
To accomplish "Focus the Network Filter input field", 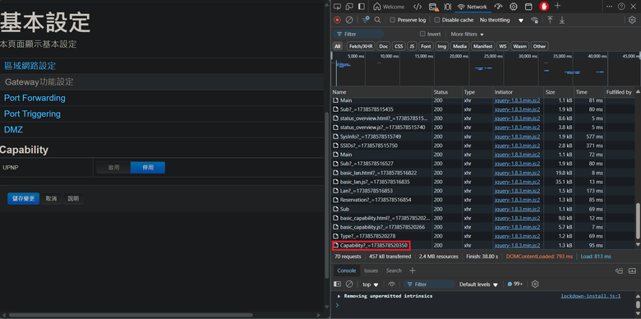I will (x=358, y=34).
